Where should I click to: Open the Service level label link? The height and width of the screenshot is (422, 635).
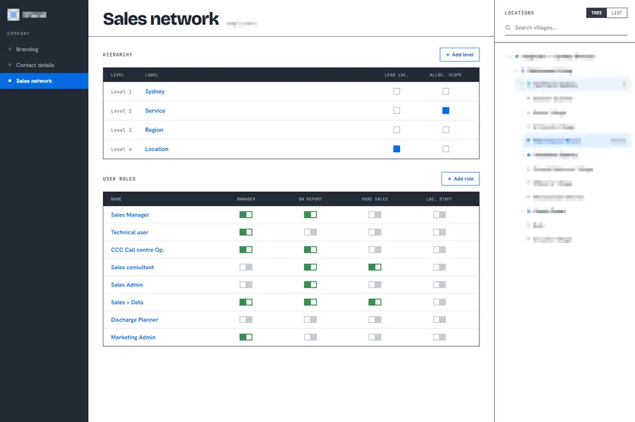point(155,110)
